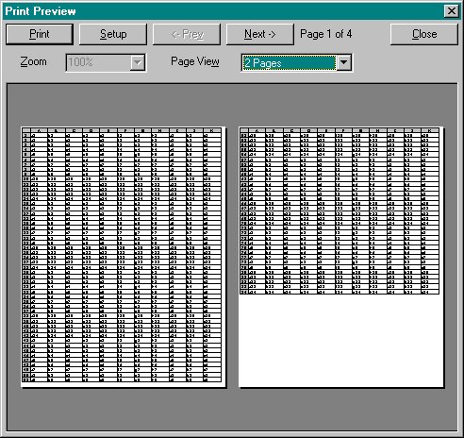464x438 pixels.
Task: Click the Print button
Action: pyautogui.click(x=40, y=34)
